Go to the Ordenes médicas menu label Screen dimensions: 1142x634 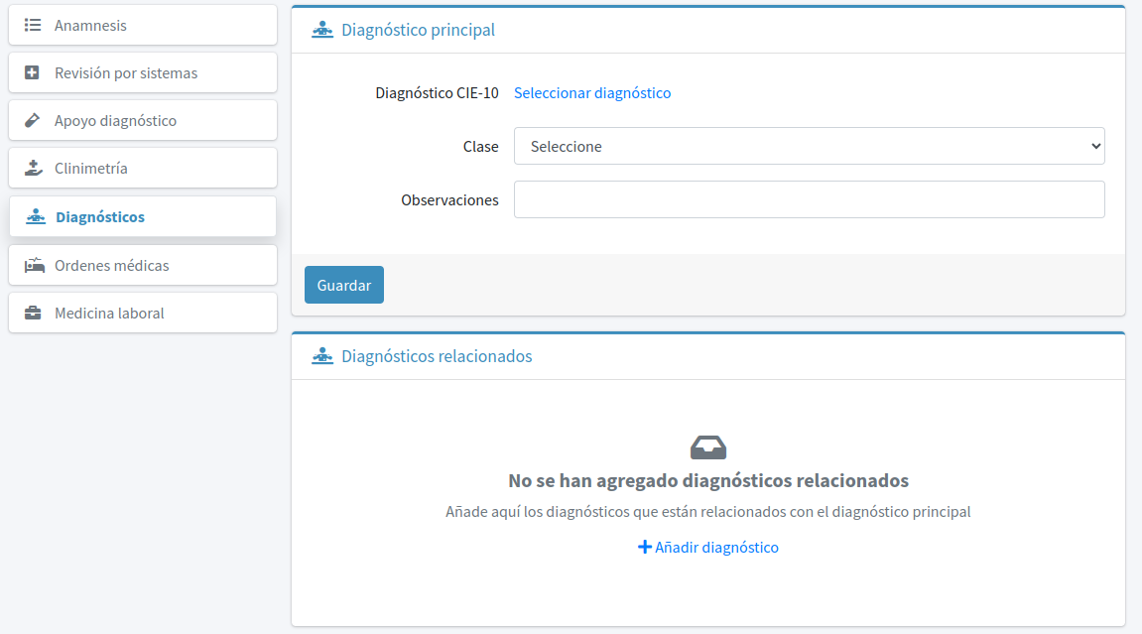point(111,265)
